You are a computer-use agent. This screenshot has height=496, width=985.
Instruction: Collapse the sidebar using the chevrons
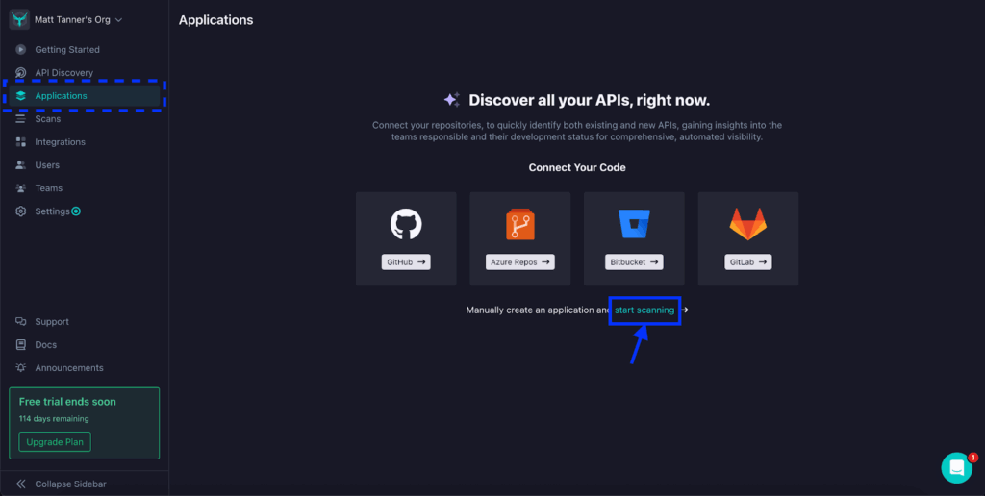21,484
